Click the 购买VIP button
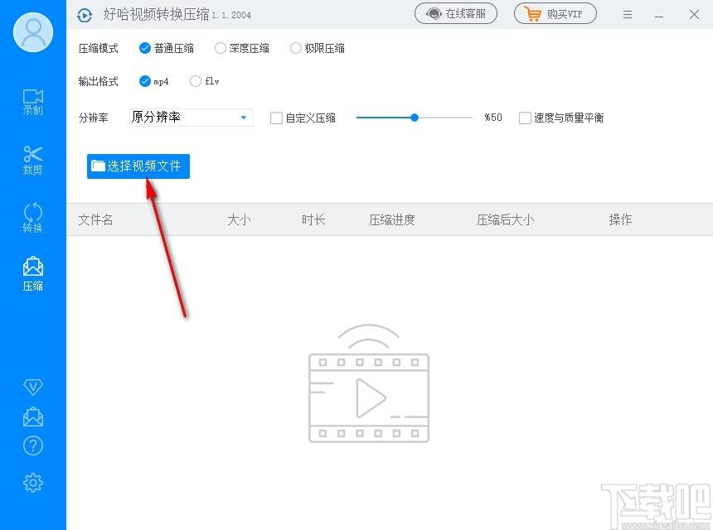The height and width of the screenshot is (530, 713). 555,14
